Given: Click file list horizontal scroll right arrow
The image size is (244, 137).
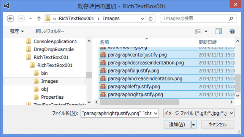Looking at the screenshot, I should (231, 102).
